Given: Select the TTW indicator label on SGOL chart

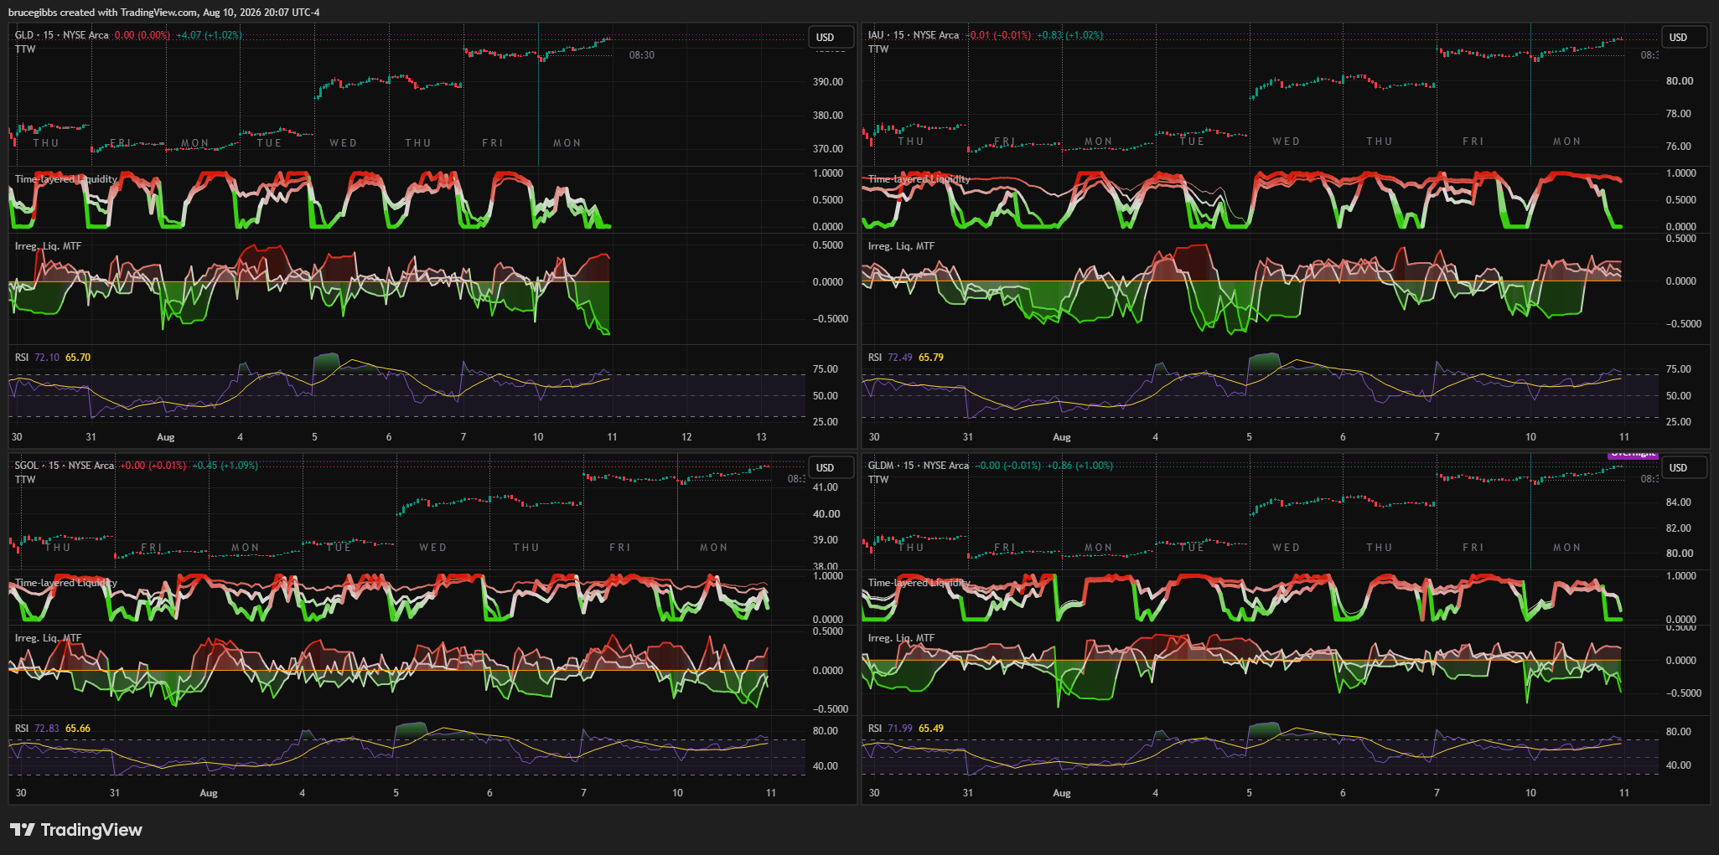Looking at the screenshot, I should (25, 480).
